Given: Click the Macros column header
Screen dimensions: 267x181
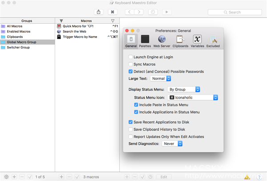Looking at the screenshot, I should click(86, 21).
